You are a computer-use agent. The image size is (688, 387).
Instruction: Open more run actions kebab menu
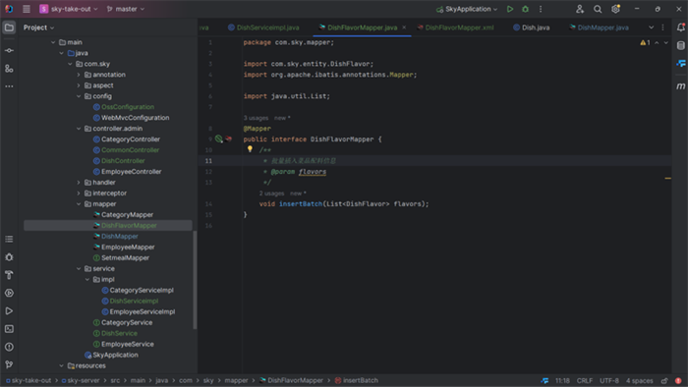541,9
